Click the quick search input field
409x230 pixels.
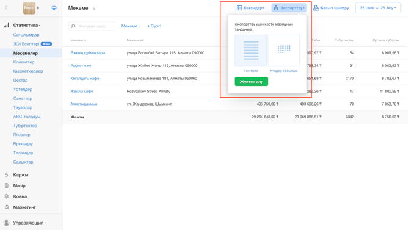[92, 26]
